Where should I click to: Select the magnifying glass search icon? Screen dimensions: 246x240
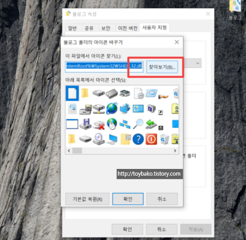pos(138,124)
